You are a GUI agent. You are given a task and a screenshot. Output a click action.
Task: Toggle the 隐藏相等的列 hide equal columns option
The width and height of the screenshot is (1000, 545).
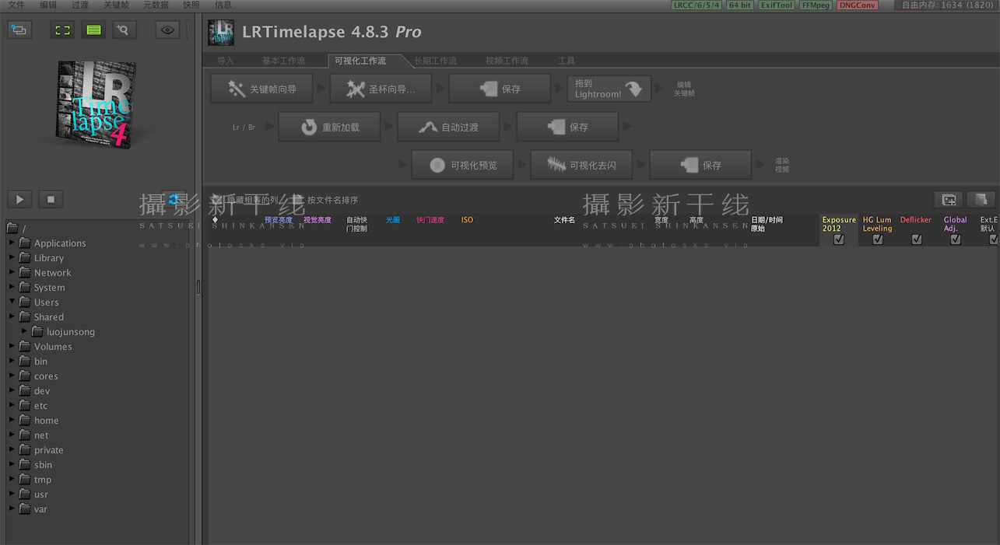click(x=245, y=200)
